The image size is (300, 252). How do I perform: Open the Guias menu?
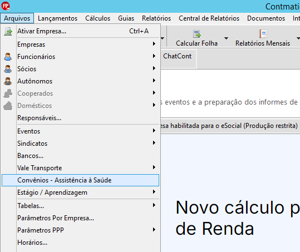coord(126,18)
